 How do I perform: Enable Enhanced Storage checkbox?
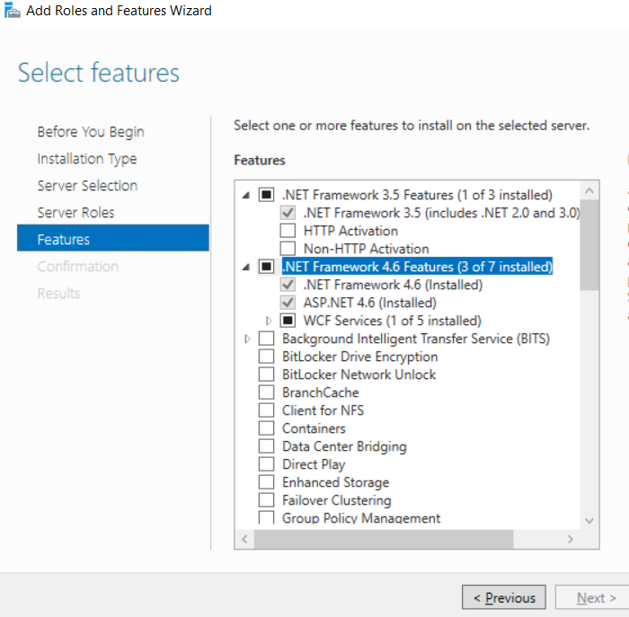[266, 482]
